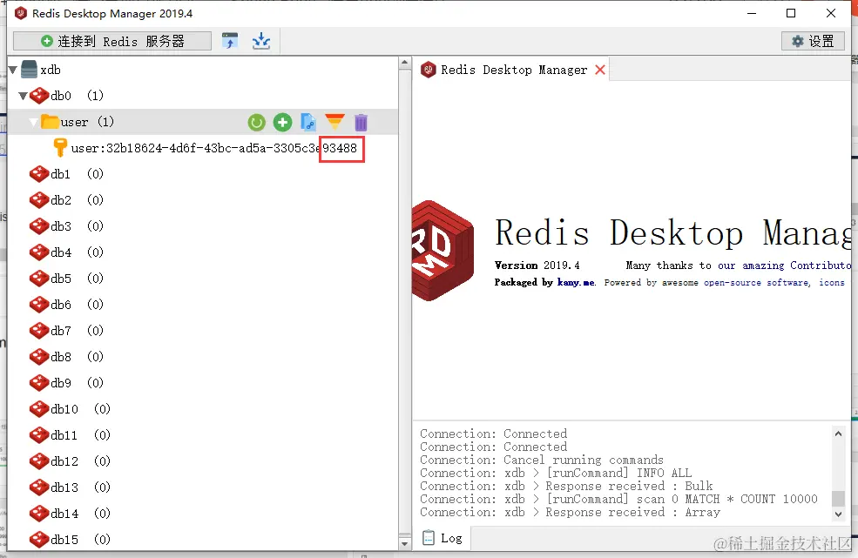Reload the user namespace keys

(256, 122)
